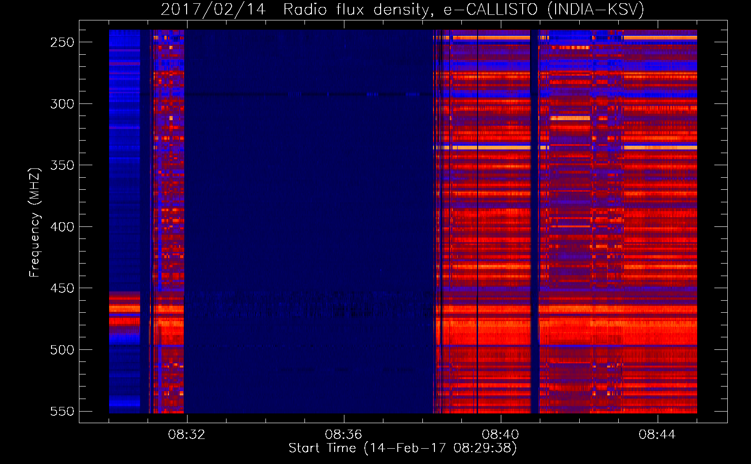The height and width of the screenshot is (464, 751).
Task: Select the 400 frequency tick label
Action: point(62,227)
